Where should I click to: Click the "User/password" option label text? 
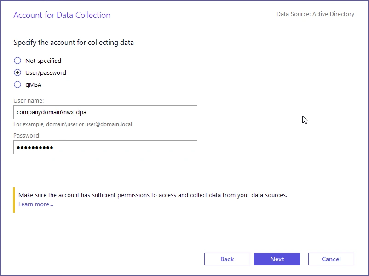(x=46, y=72)
